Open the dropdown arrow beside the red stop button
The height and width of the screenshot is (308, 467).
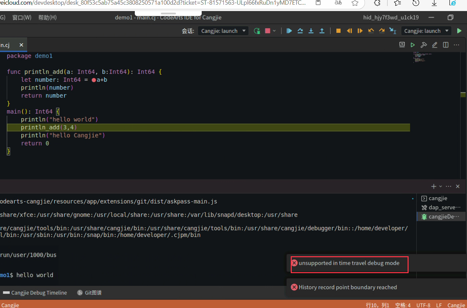pyautogui.click(x=274, y=31)
